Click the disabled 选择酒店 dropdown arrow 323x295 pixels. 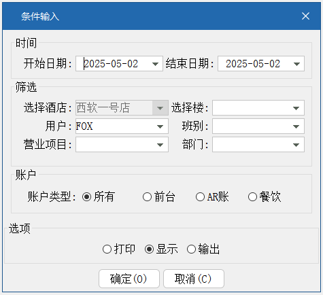coord(160,108)
